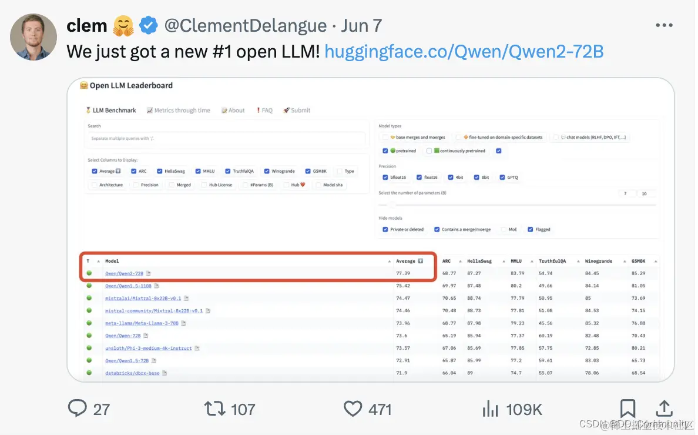The width and height of the screenshot is (698, 435).
Task: Uncheck the Flagged hide models checkbox
Action: coord(530,229)
